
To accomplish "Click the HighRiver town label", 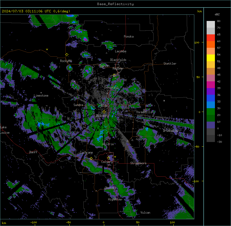I will (x=115, y=199).
